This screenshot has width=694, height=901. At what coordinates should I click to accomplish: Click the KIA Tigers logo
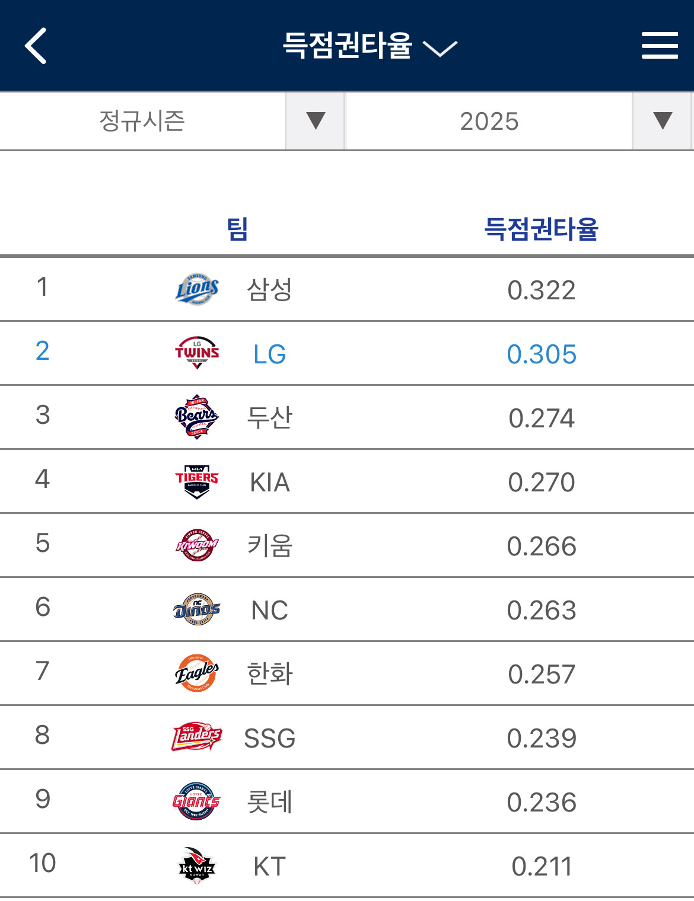(x=197, y=481)
